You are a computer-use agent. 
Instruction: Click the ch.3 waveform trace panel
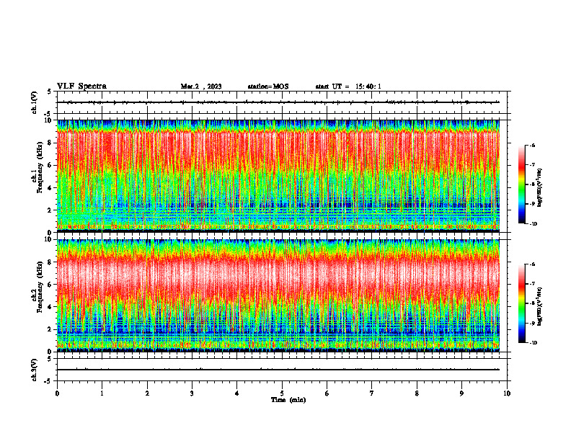(283, 370)
